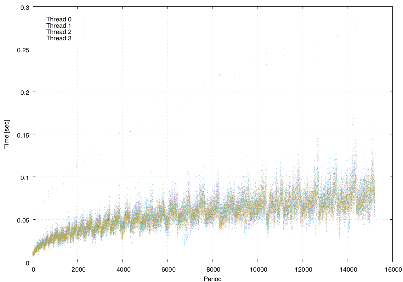Click the Thread 0 legend label
Image resolution: width=403 pixels, height=282 pixels.
tap(59, 19)
